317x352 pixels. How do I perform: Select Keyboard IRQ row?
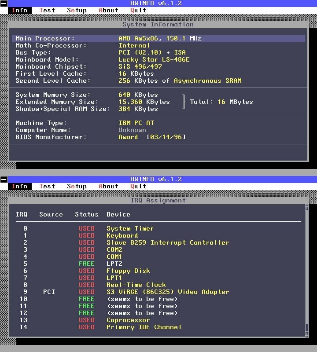click(x=158, y=236)
